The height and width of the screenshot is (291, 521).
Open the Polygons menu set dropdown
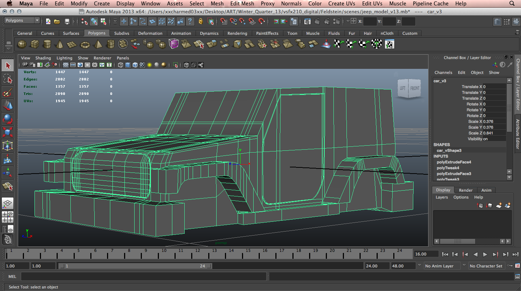22,21
